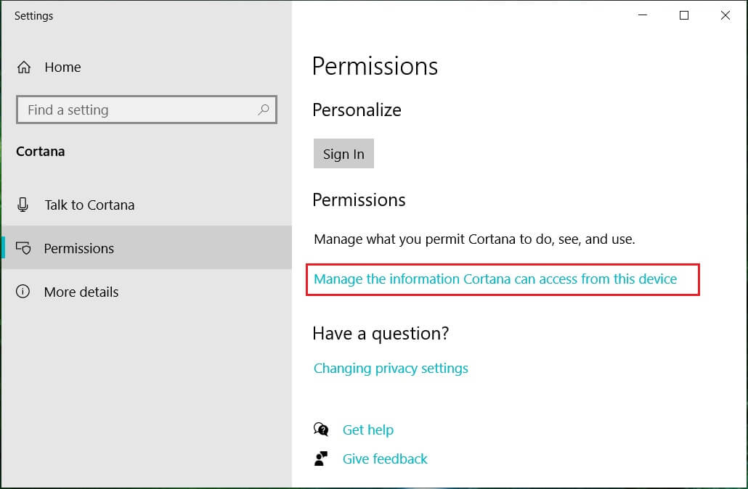The width and height of the screenshot is (748, 489).
Task: Click the Get help link
Action: (x=368, y=430)
